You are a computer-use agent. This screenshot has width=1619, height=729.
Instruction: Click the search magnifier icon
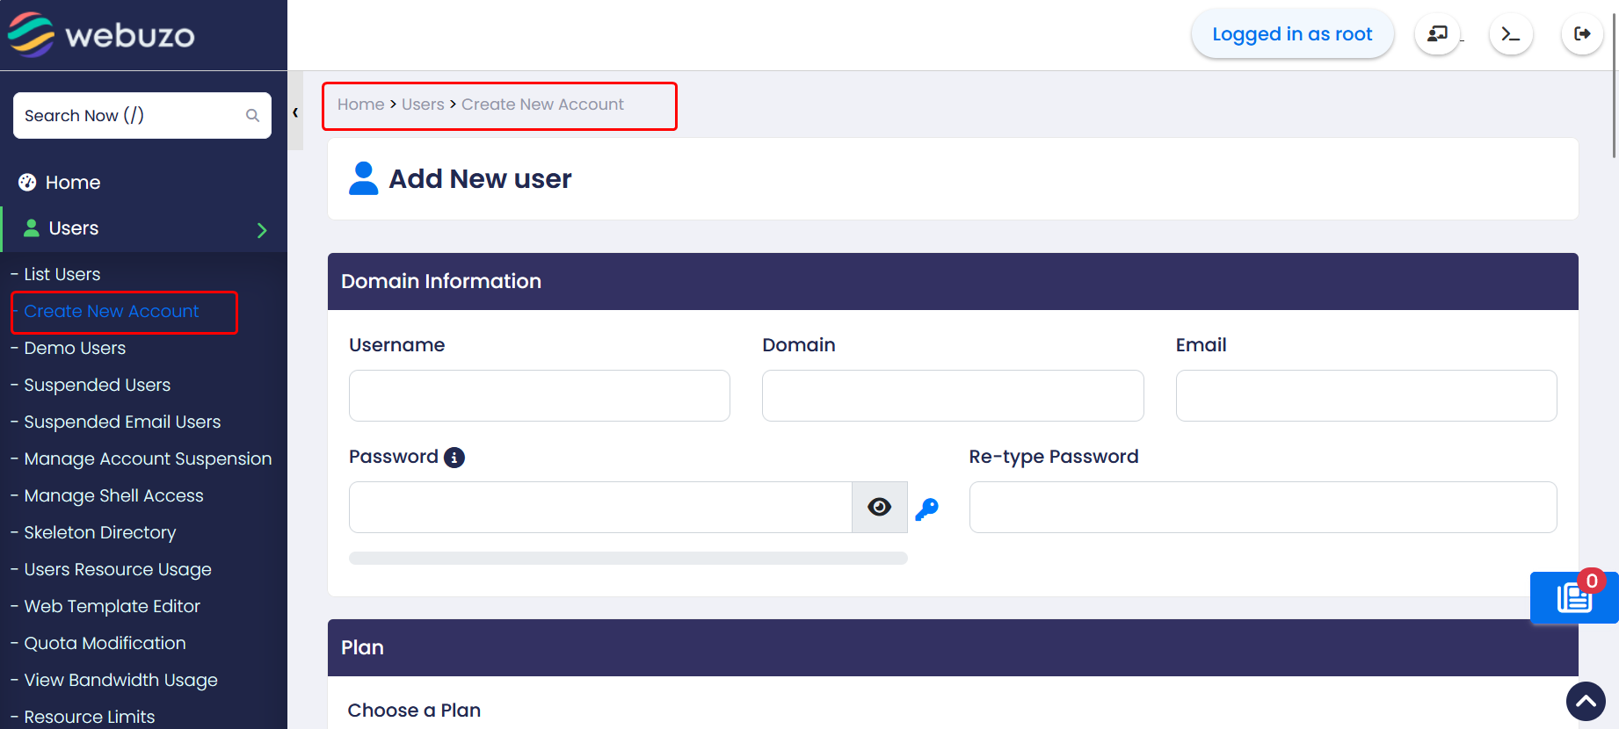[x=252, y=116]
